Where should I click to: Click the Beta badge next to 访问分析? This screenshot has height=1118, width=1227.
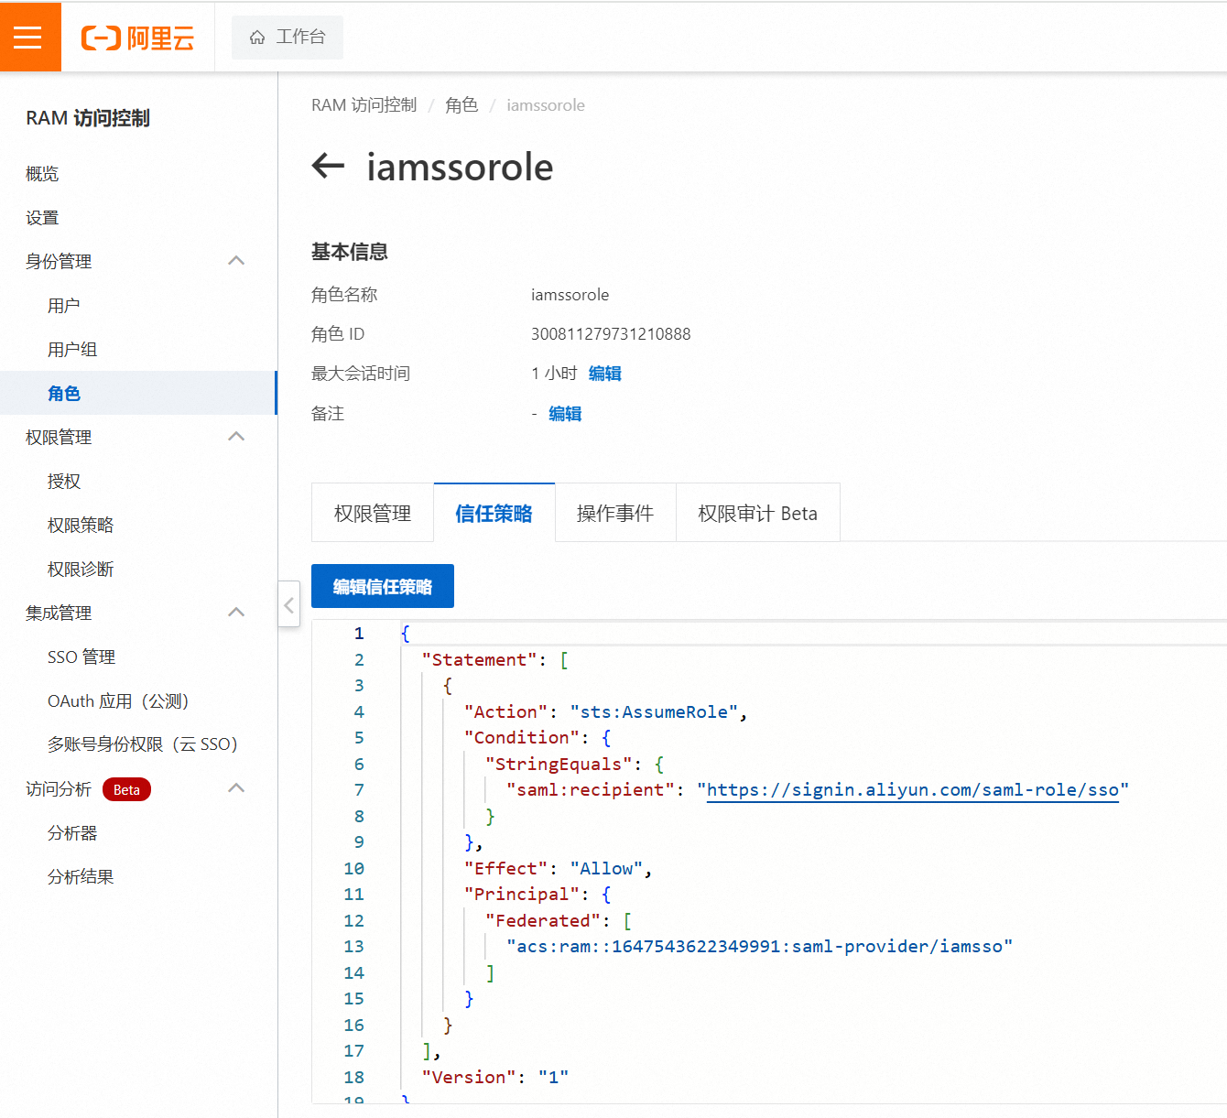126,789
